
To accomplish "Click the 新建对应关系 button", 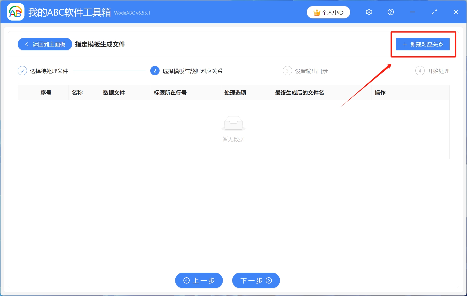I will click(423, 44).
